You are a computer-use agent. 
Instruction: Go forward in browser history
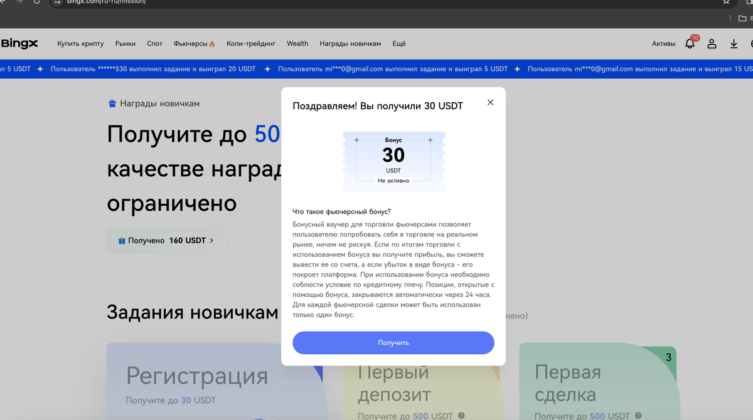click(19, 2)
